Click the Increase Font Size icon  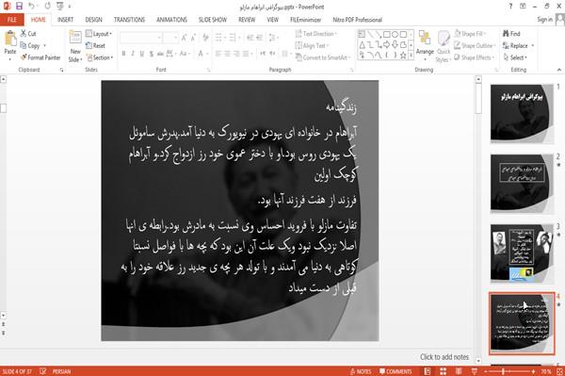(x=184, y=38)
